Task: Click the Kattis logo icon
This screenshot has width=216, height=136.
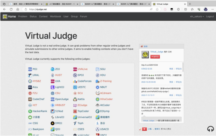Action: click(x=75, y=99)
